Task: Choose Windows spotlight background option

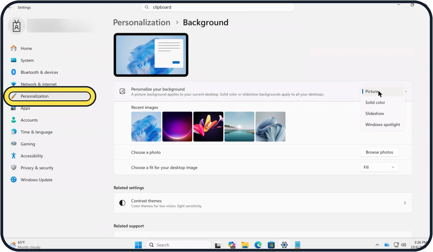Action: (x=383, y=125)
